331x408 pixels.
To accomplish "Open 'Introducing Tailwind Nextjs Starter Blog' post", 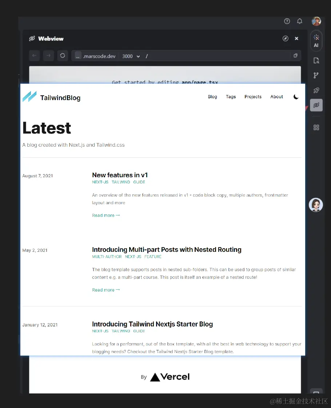I will (x=152, y=324).
